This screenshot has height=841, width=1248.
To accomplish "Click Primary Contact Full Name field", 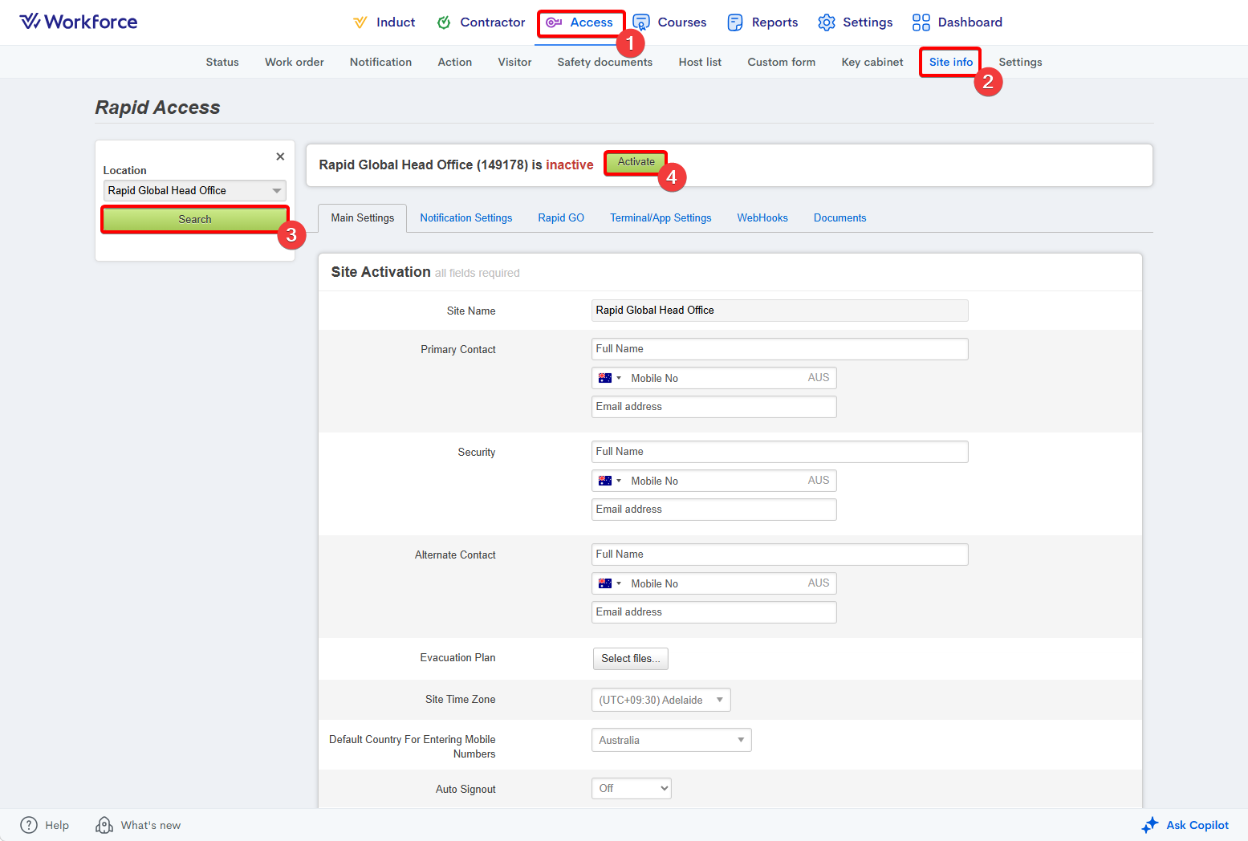I will (x=780, y=349).
